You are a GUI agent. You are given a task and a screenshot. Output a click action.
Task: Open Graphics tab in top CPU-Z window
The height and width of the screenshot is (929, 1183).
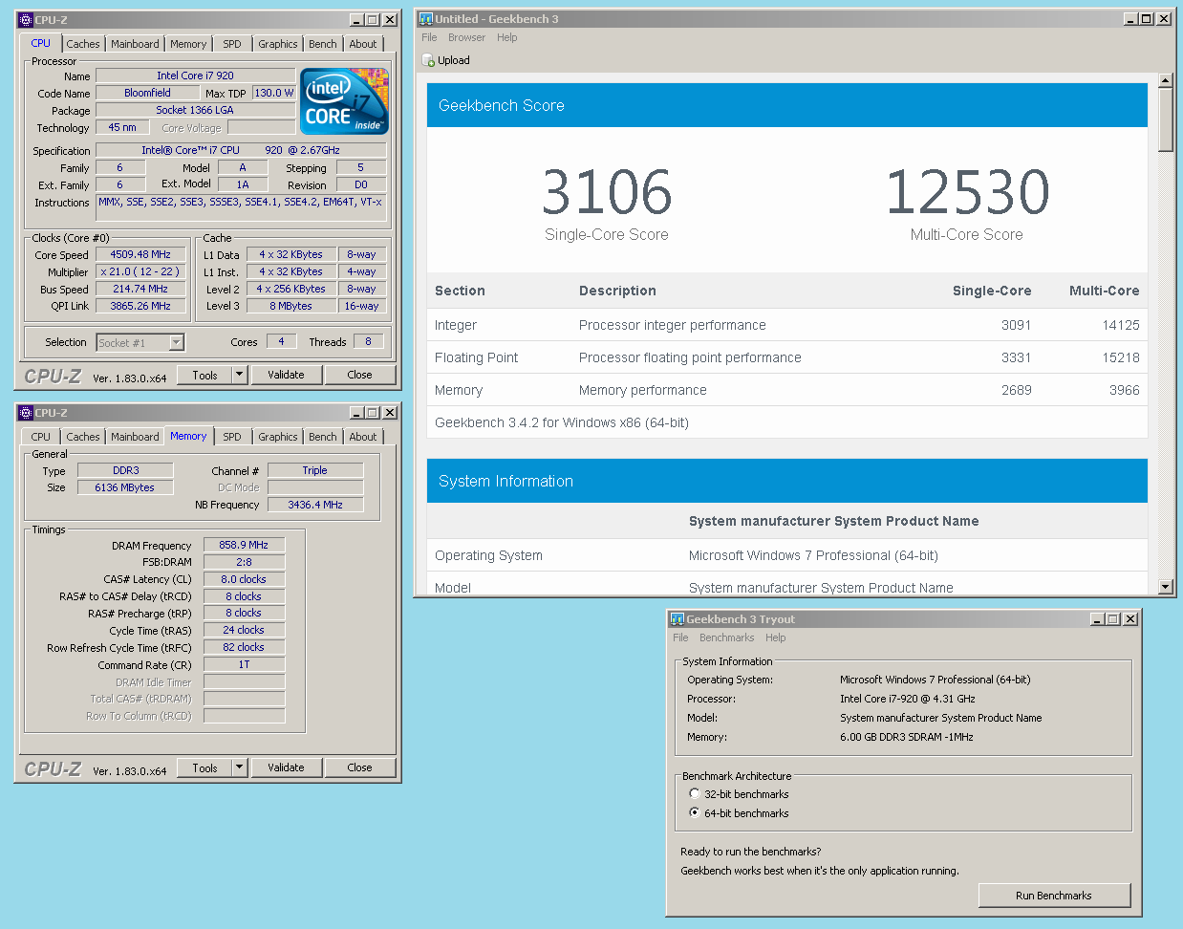(278, 44)
